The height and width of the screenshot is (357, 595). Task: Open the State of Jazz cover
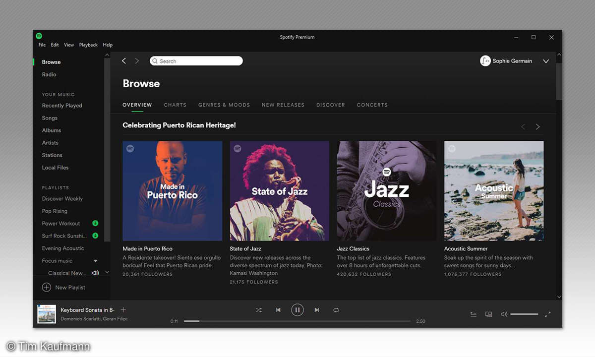click(x=280, y=191)
